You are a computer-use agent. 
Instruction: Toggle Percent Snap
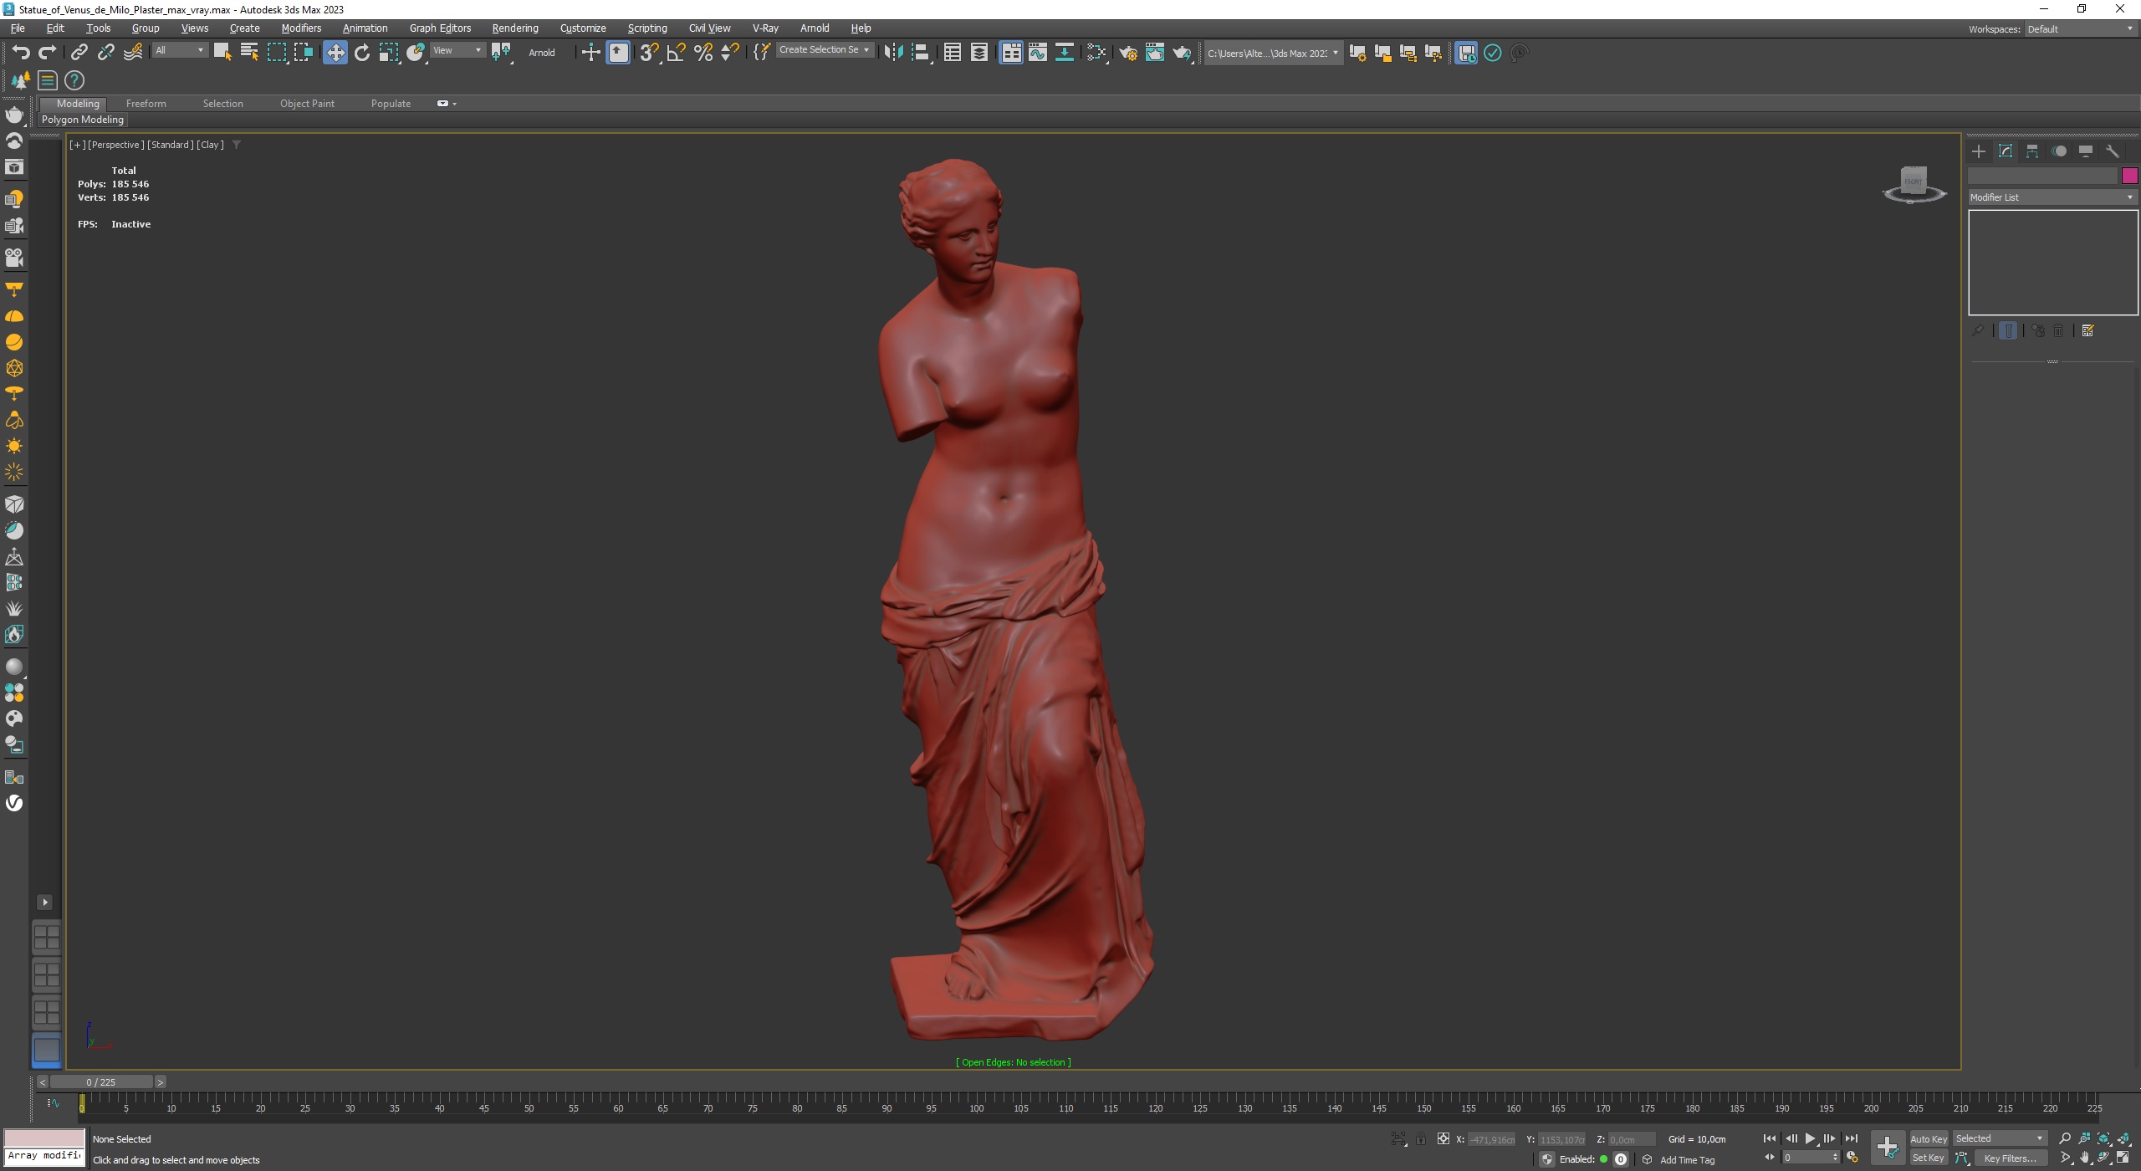[703, 53]
